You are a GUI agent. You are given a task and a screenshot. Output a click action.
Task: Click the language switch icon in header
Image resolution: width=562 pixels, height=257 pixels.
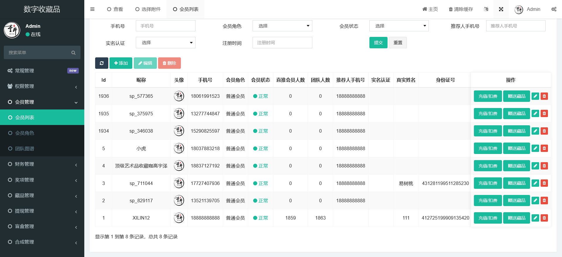pyautogui.click(x=486, y=9)
